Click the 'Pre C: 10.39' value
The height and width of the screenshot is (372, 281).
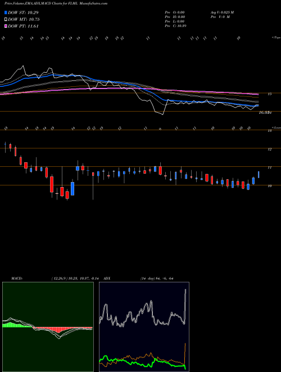point(175,26)
